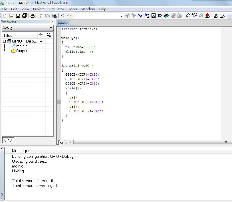The image size is (232, 202).
Task: Click the f() function list button
Action: (x=61, y=142)
